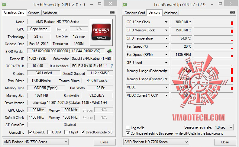The image size is (239, 147).
Task: Click 34.0 °C temperature reading
Action: tap(181, 38)
